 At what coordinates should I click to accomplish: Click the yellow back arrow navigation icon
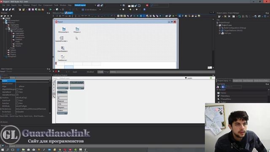click(130, 9)
